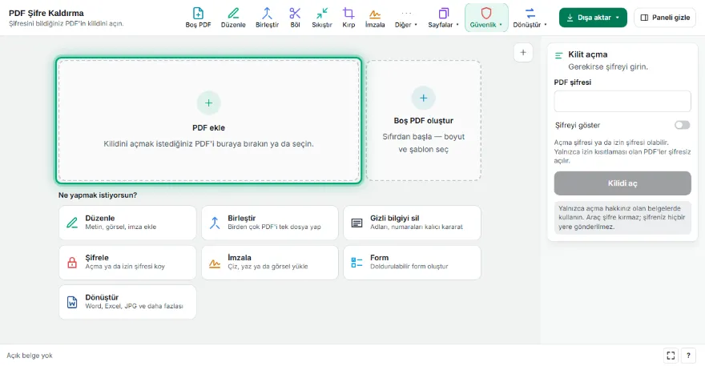The image size is (705, 366).
Task: Open the Şifrele lock card
Action: [127, 262]
